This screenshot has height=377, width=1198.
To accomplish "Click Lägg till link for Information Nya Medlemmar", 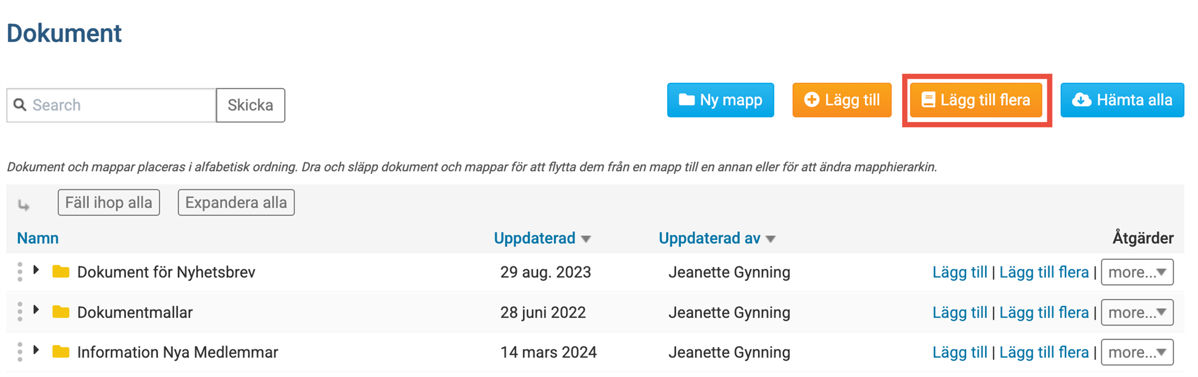I will pyautogui.click(x=959, y=352).
